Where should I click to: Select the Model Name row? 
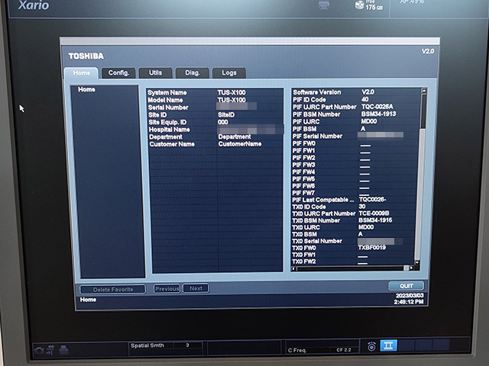tap(215, 100)
